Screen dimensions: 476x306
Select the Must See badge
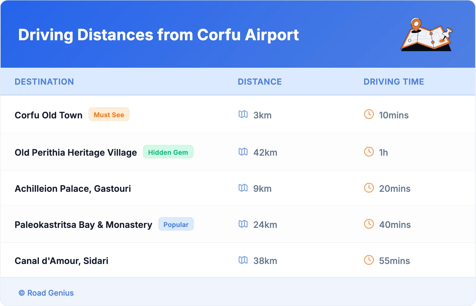coord(109,115)
